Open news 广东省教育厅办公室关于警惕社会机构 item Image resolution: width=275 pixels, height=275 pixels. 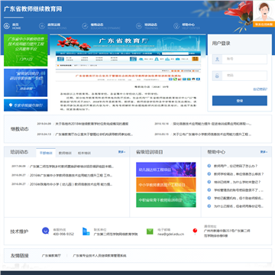94,134
